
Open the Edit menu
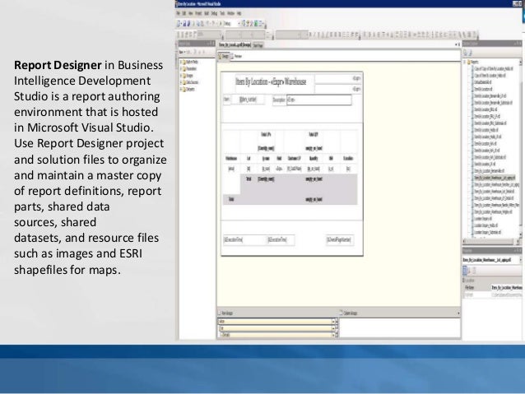pos(184,13)
